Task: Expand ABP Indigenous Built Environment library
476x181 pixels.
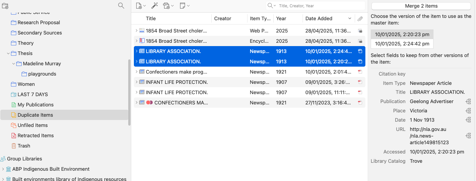Action: pos(3,169)
